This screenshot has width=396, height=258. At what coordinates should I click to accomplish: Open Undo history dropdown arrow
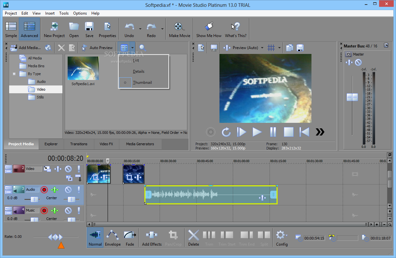coord(140,29)
